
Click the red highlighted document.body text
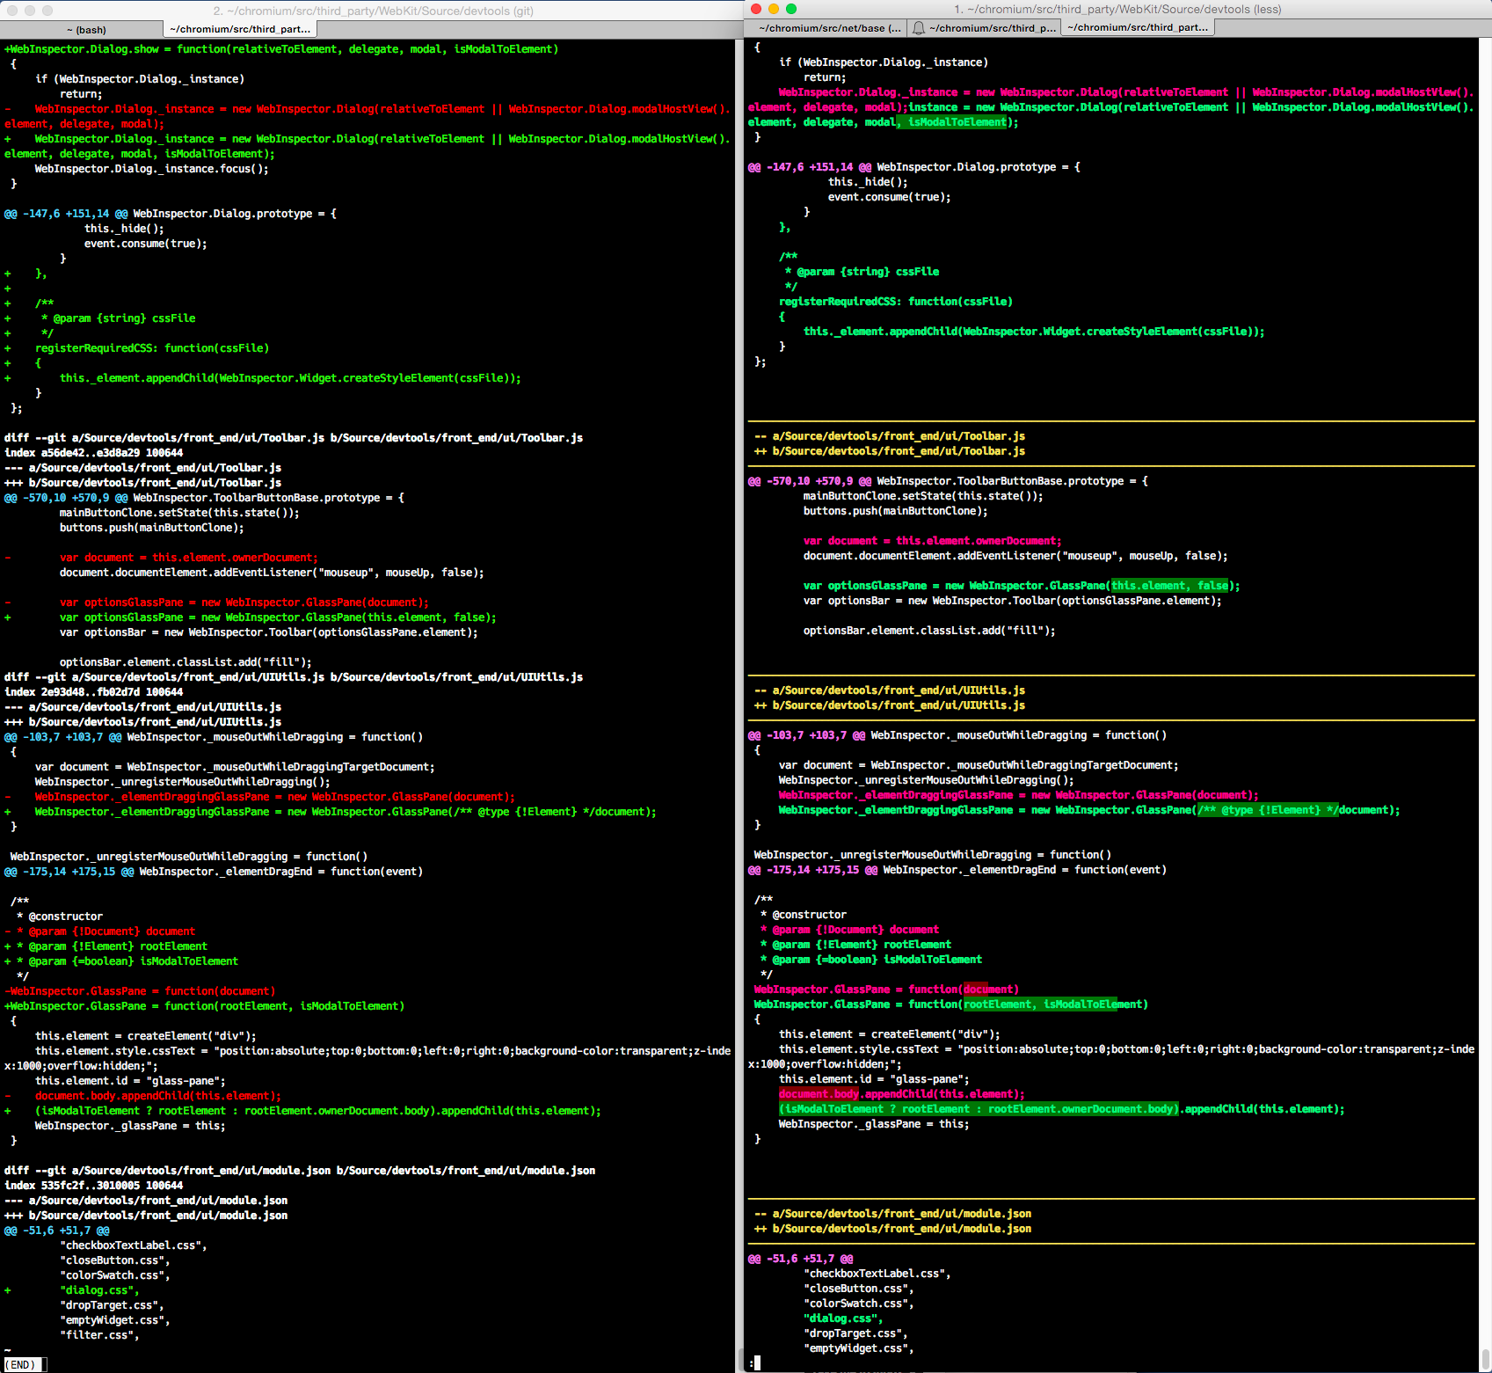pos(819,1094)
